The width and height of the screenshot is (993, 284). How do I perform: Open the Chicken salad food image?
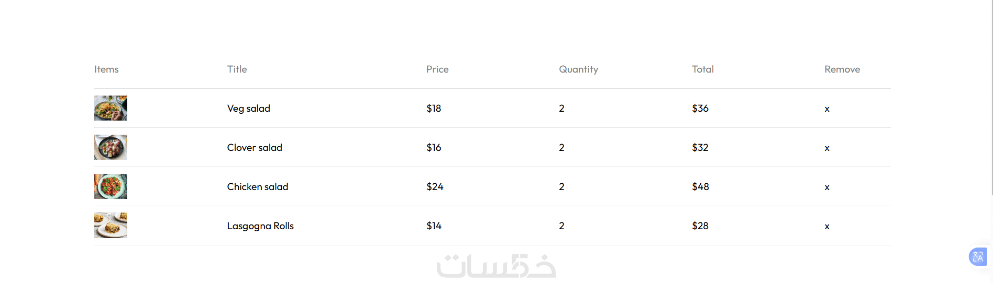(111, 186)
